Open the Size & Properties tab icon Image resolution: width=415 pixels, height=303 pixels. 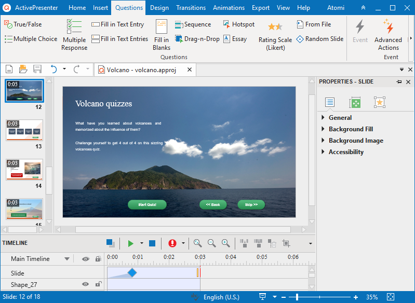(x=355, y=102)
